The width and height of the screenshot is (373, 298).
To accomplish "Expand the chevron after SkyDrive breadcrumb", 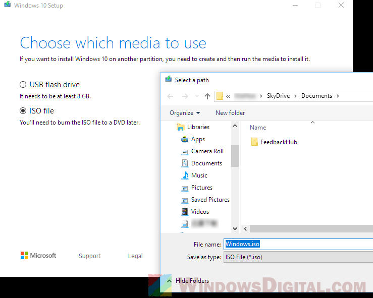I will tap(295, 96).
